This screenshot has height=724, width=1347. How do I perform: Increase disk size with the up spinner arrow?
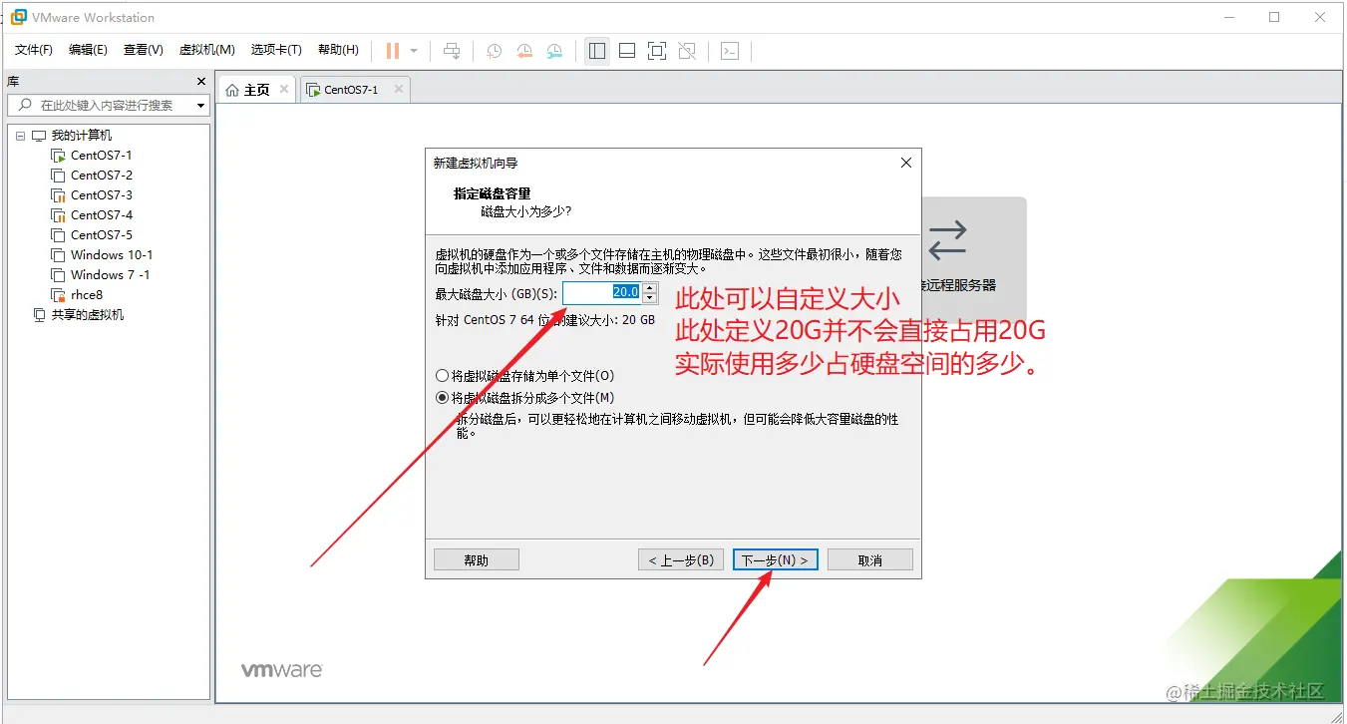(650, 287)
